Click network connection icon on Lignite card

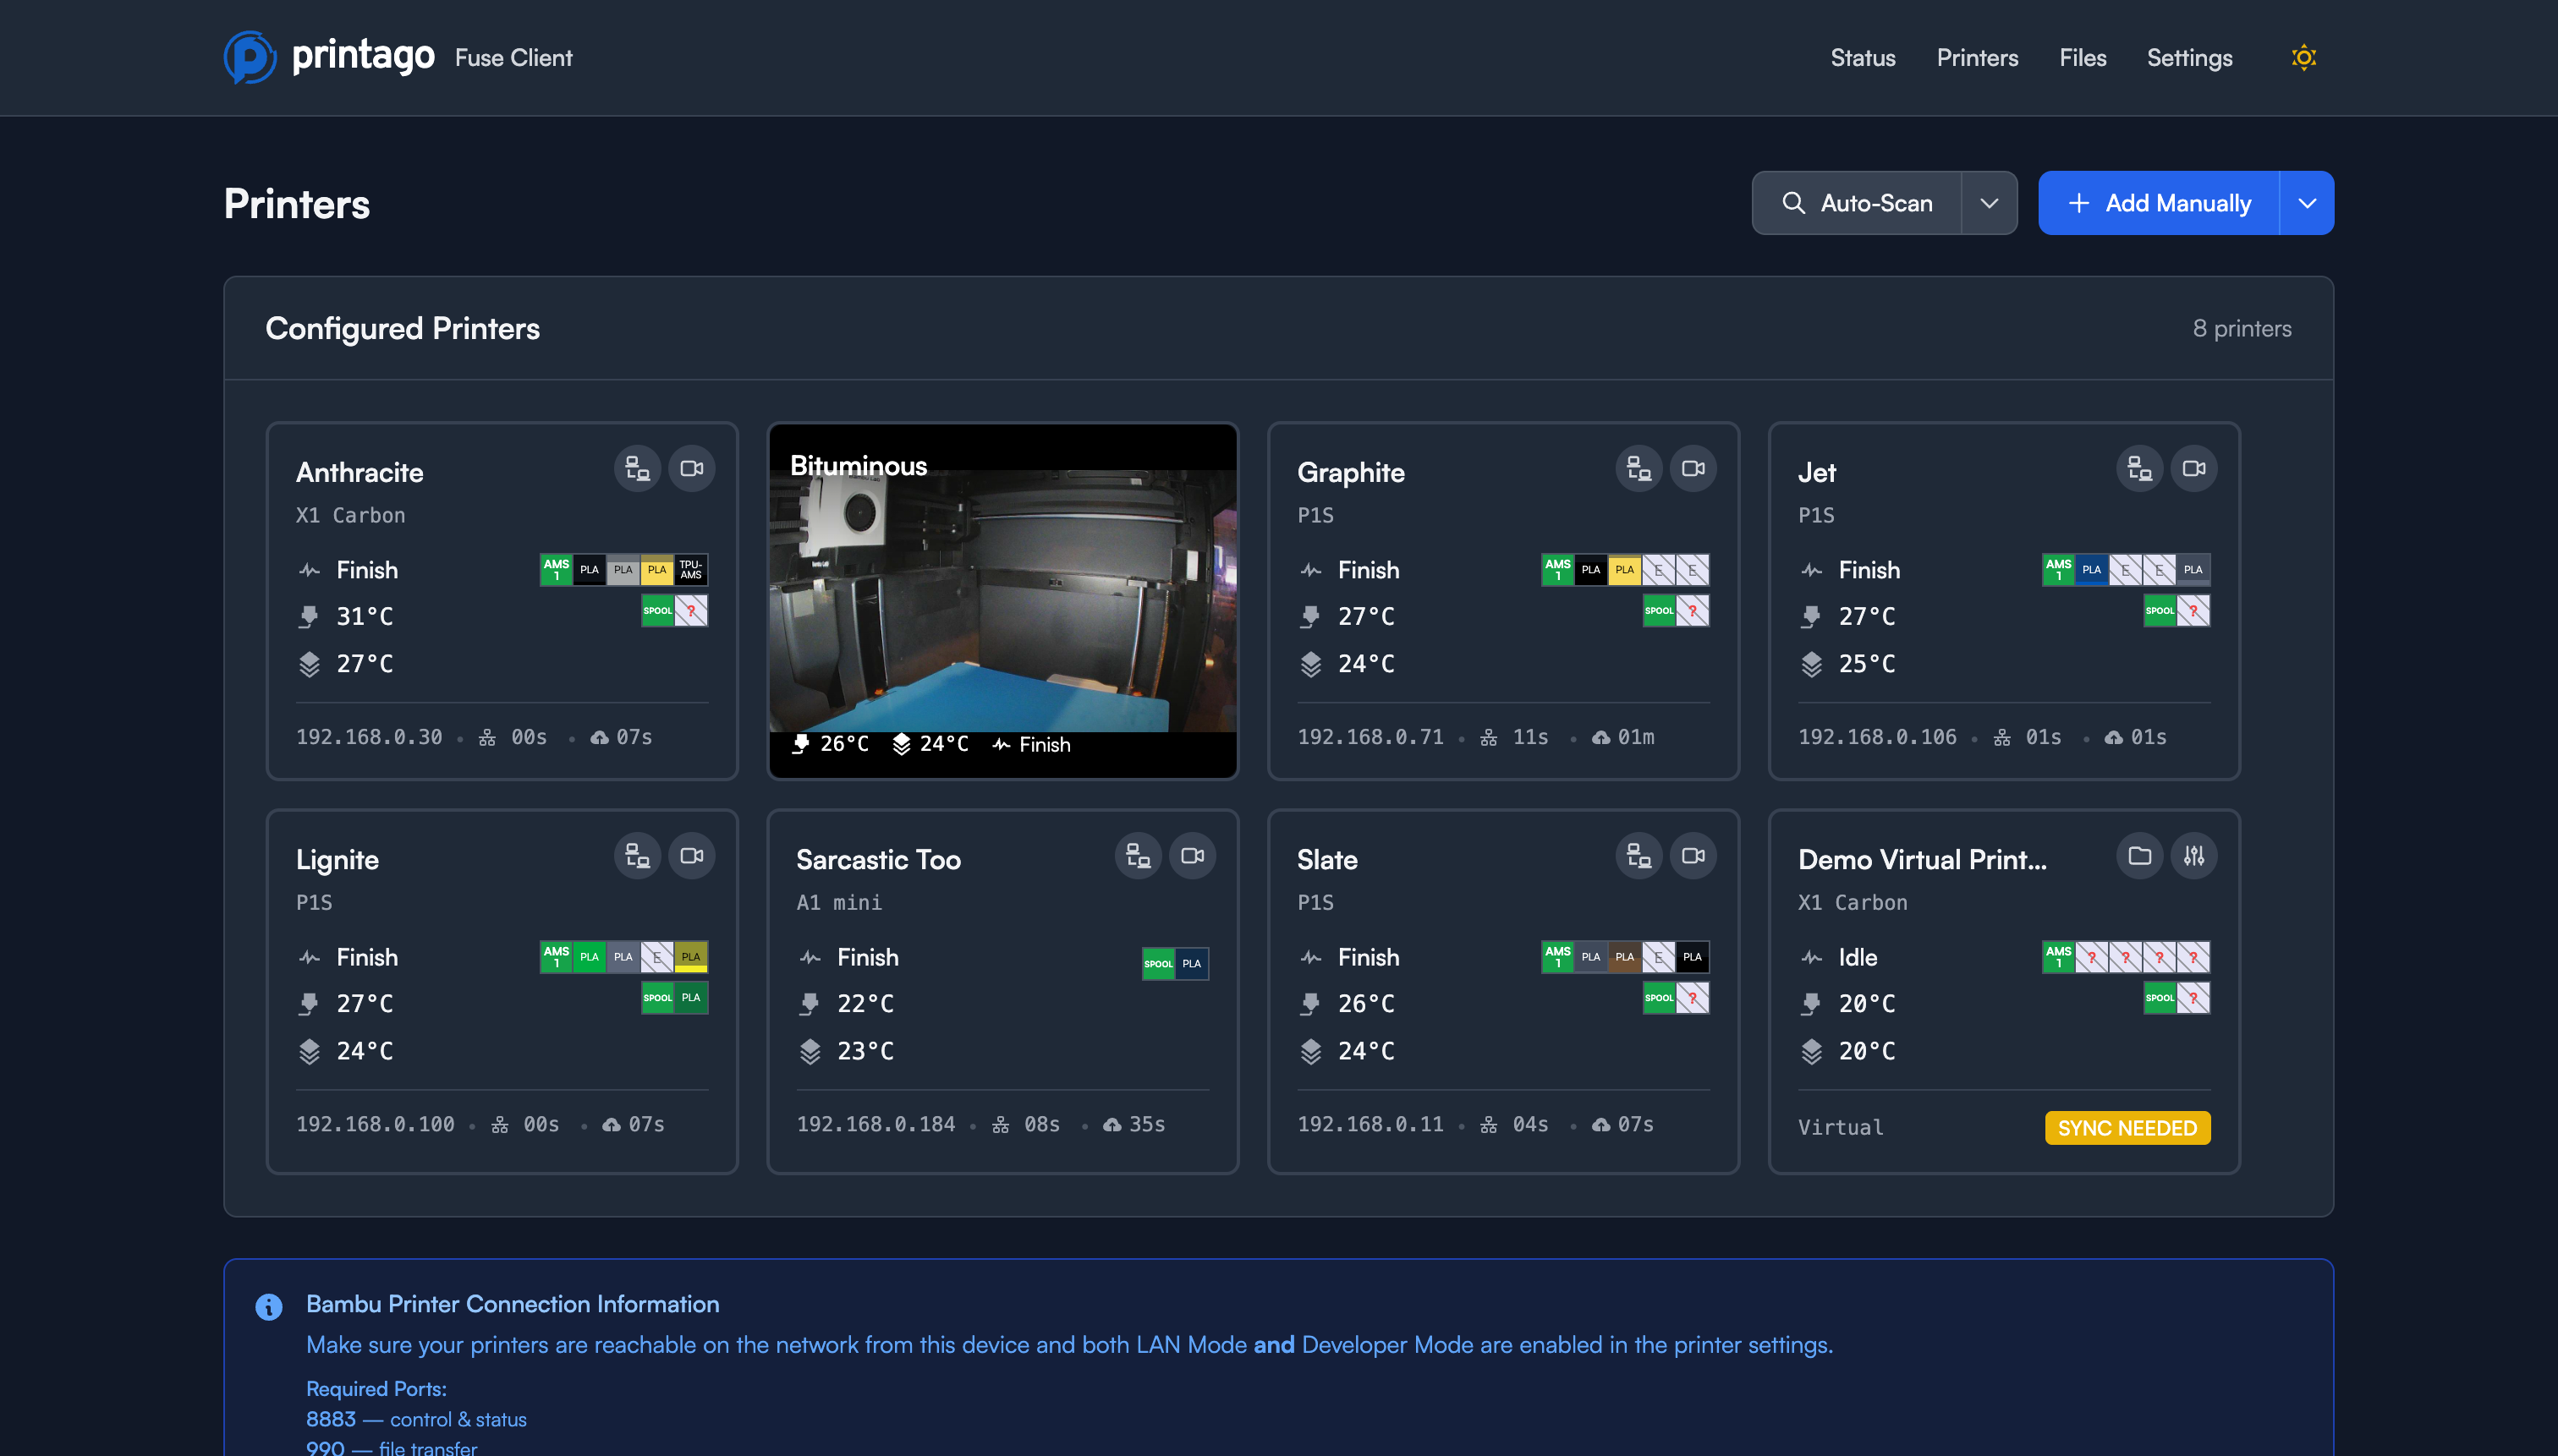click(637, 855)
